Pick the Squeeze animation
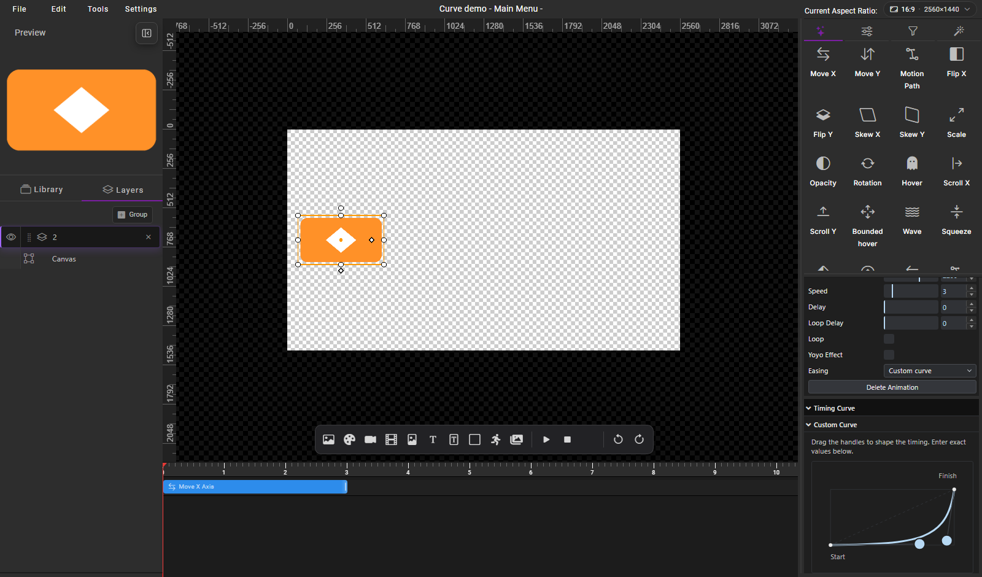This screenshot has width=982, height=577. 956,219
